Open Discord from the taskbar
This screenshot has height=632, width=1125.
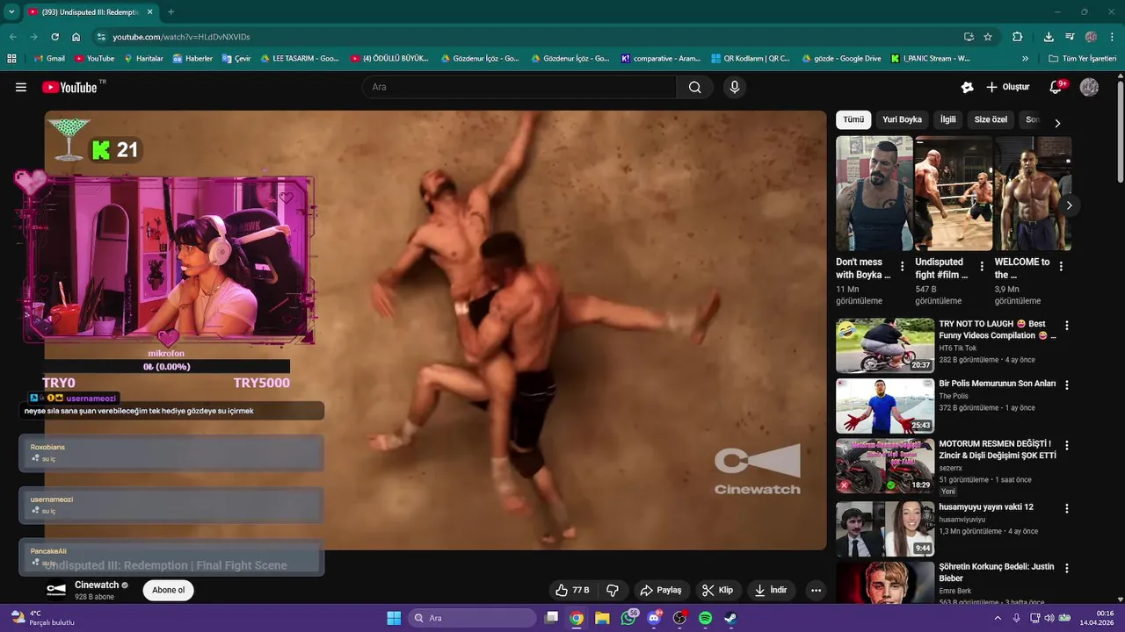[x=654, y=618]
